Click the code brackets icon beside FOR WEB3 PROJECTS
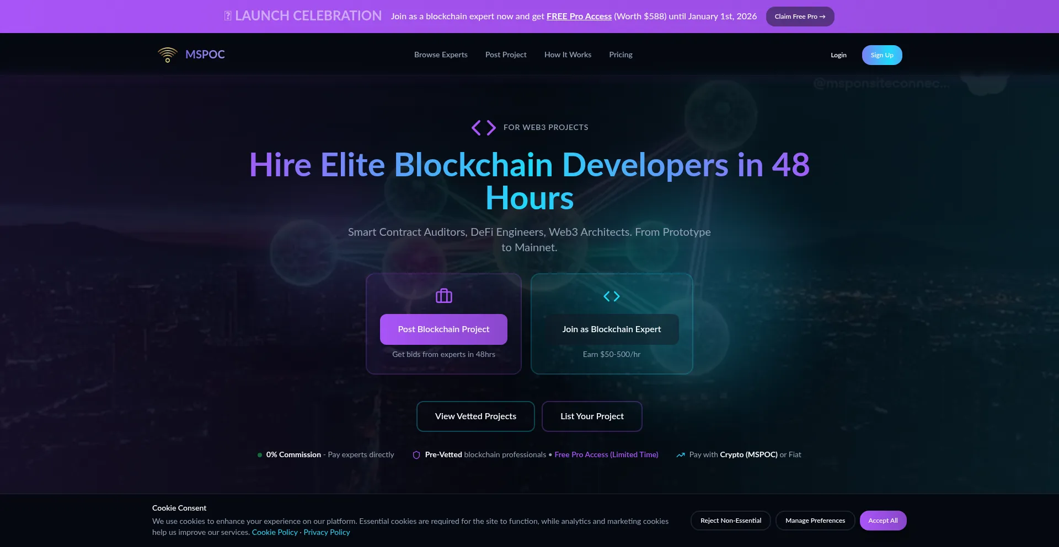The width and height of the screenshot is (1059, 547). (484, 128)
